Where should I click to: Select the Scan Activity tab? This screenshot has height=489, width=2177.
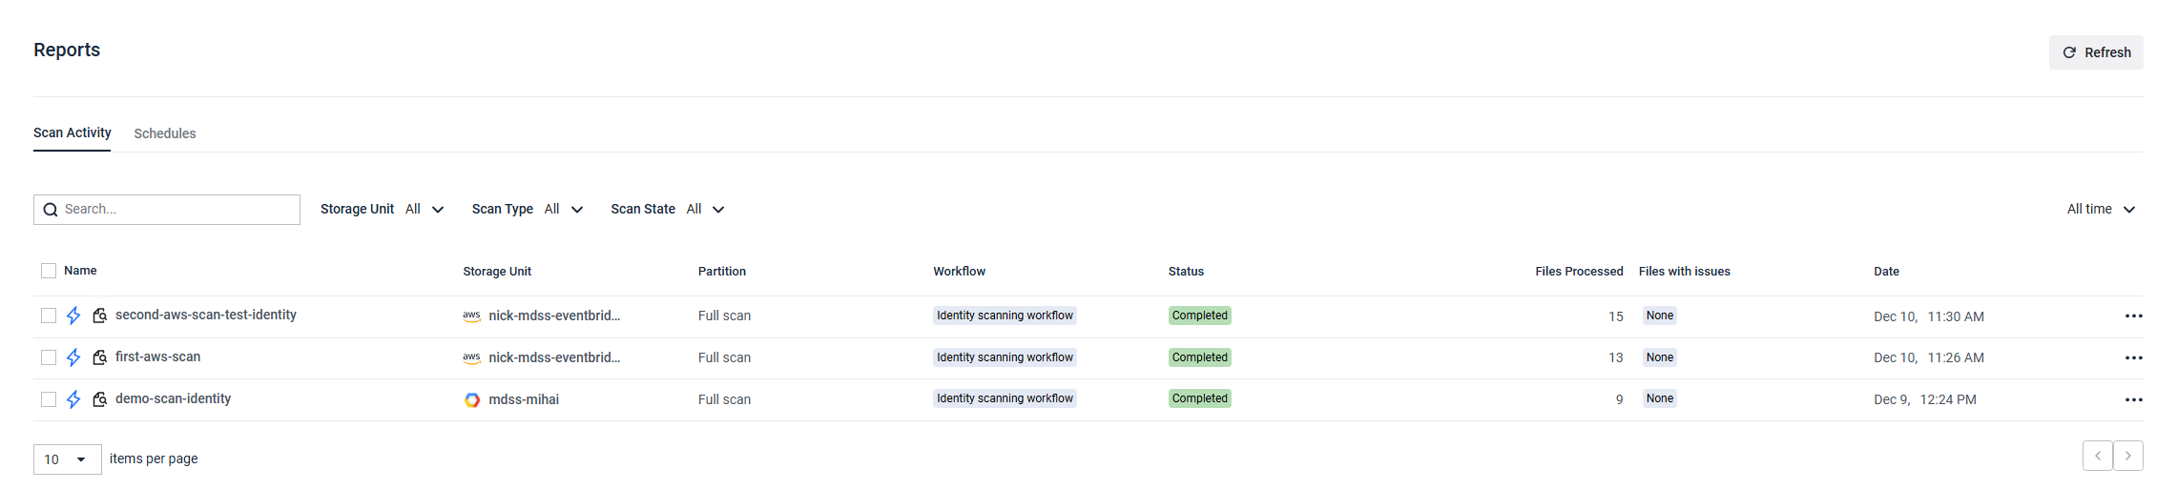[72, 132]
